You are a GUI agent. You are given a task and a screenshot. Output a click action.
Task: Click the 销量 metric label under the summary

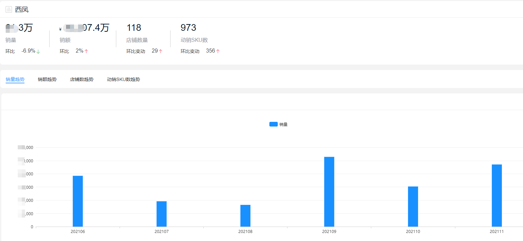(x=11, y=40)
